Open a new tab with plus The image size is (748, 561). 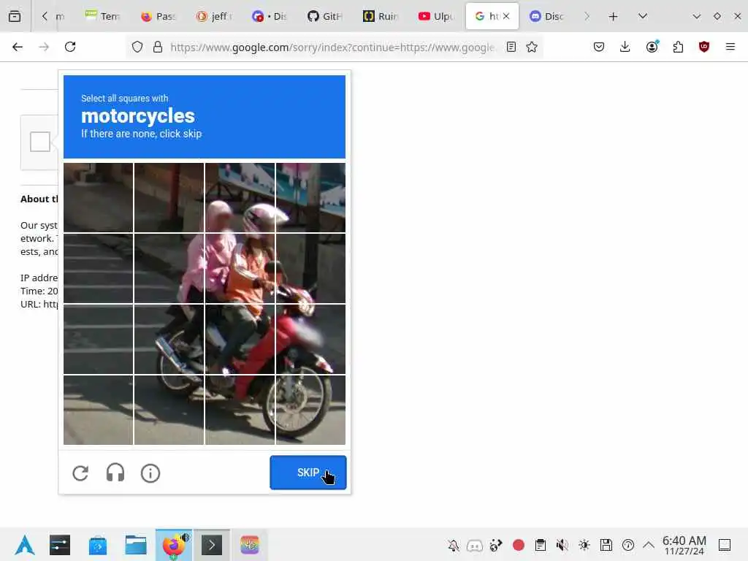(614, 17)
